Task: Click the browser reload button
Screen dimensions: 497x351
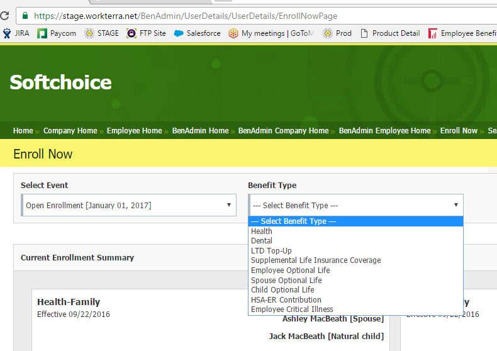Action: point(4,15)
